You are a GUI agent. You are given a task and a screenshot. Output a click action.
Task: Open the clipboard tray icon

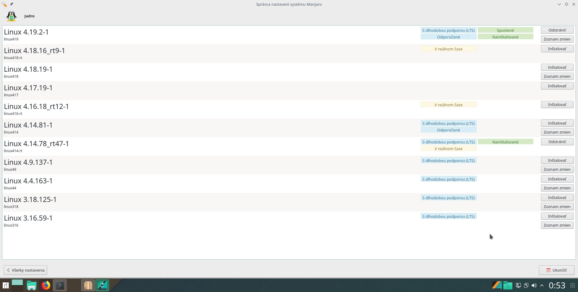tap(526, 285)
